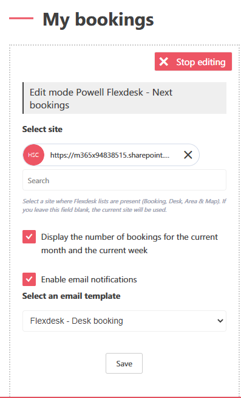Click the 'Display the number of bookings' label
The width and height of the screenshot is (241, 398).
pos(129,243)
